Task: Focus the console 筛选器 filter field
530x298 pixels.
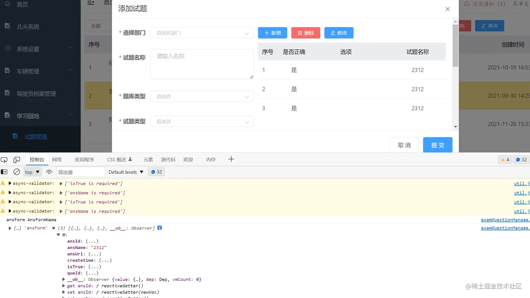Action: (x=81, y=172)
